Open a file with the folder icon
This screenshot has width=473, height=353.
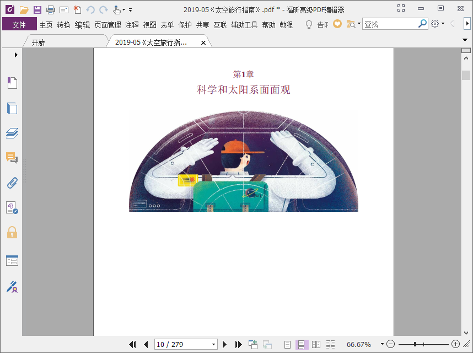[24, 10]
